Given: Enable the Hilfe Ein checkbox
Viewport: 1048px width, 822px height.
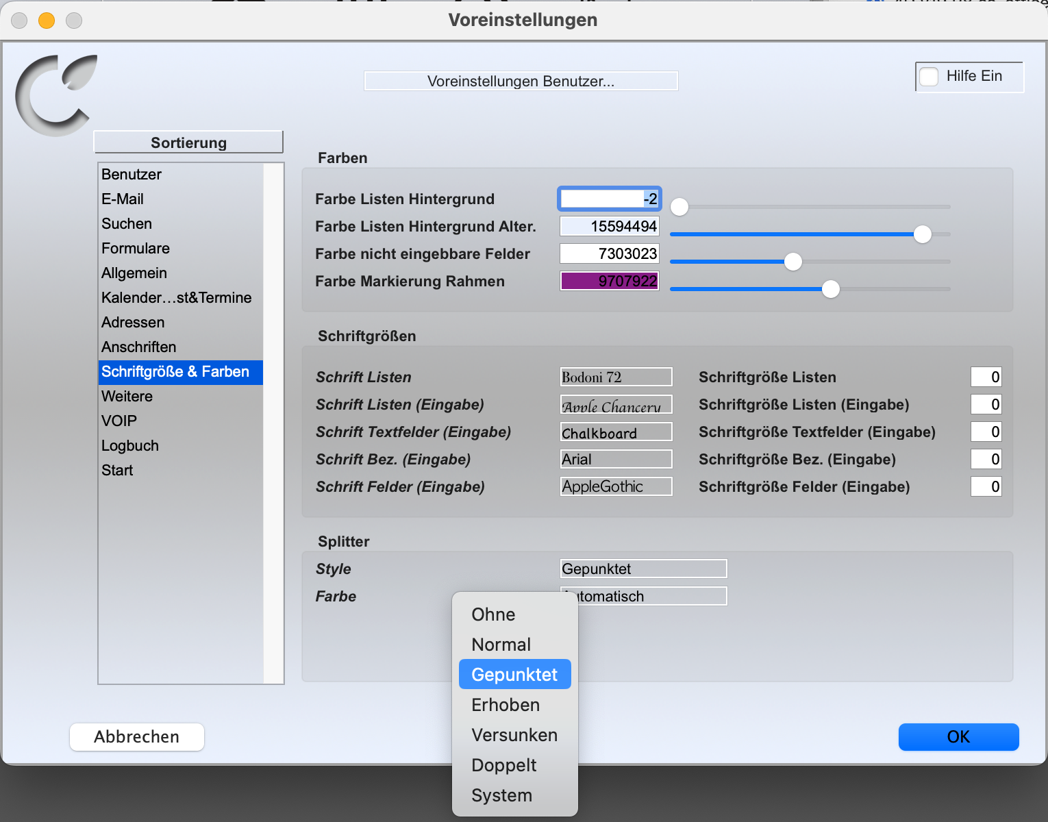Looking at the screenshot, I should coord(929,77).
